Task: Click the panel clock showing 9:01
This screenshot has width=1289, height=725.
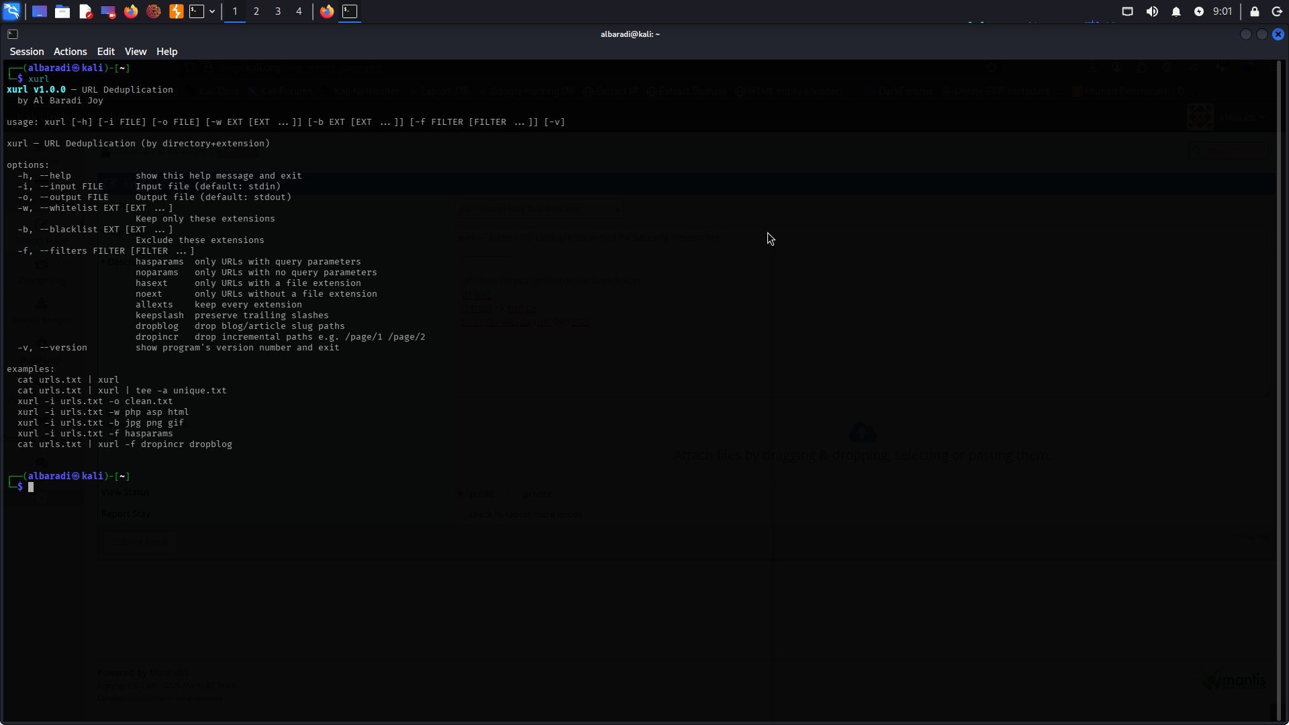Action: click(1223, 11)
